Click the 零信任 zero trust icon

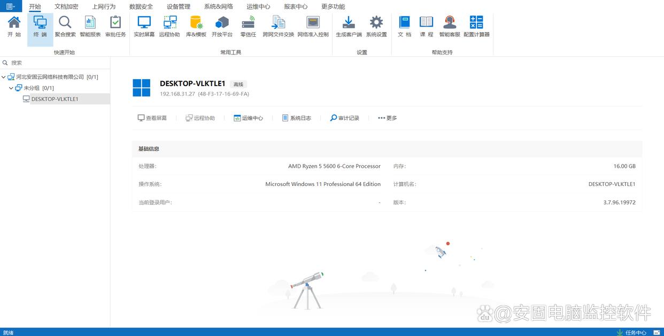(x=248, y=26)
